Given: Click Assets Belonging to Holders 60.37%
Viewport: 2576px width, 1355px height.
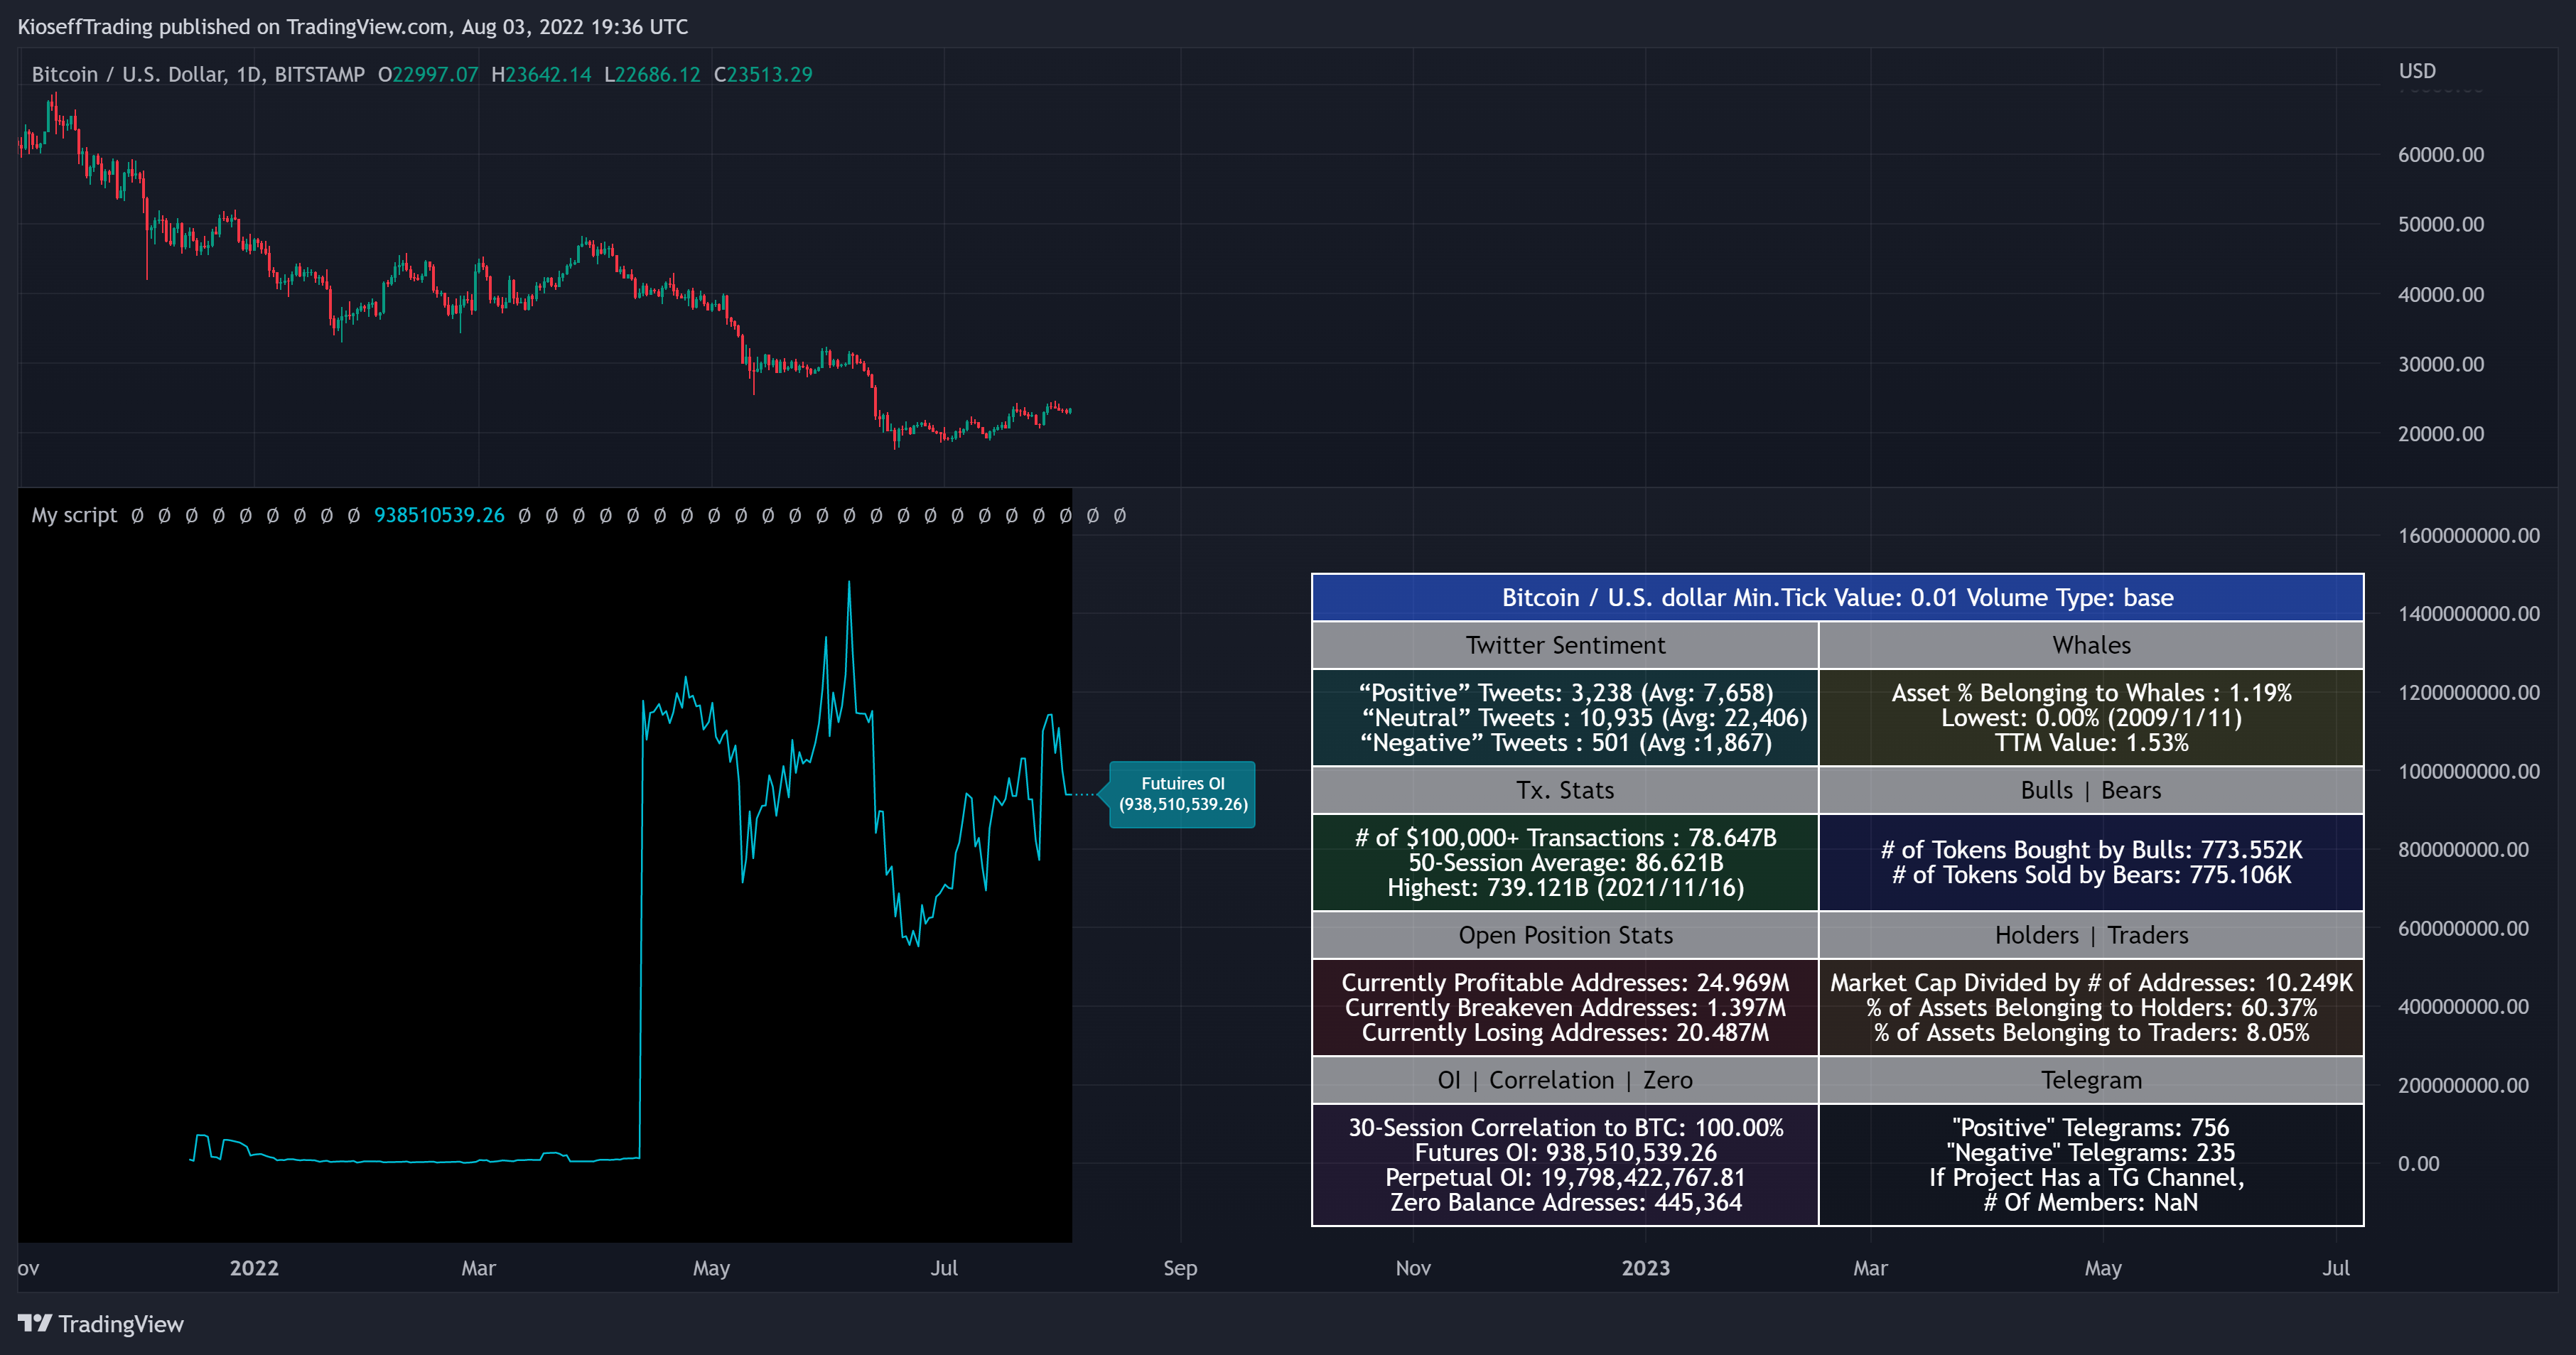Looking at the screenshot, I should pyautogui.click(x=2091, y=1008).
